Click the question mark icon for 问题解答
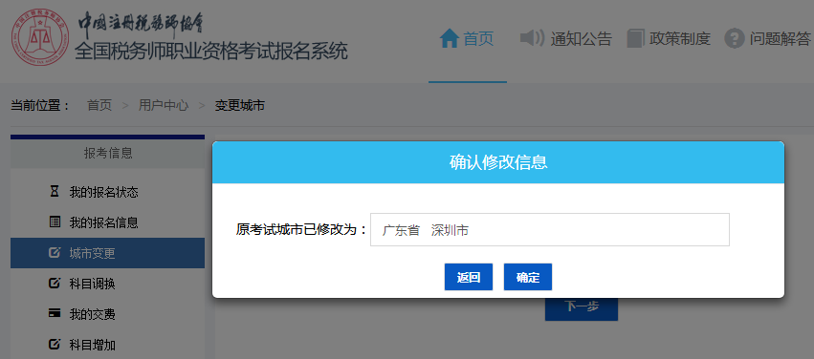 tap(734, 38)
